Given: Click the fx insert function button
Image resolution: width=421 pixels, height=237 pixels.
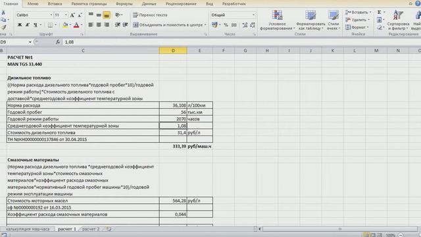Looking at the screenshot, I should pyautogui.click(x=58, y=42).
